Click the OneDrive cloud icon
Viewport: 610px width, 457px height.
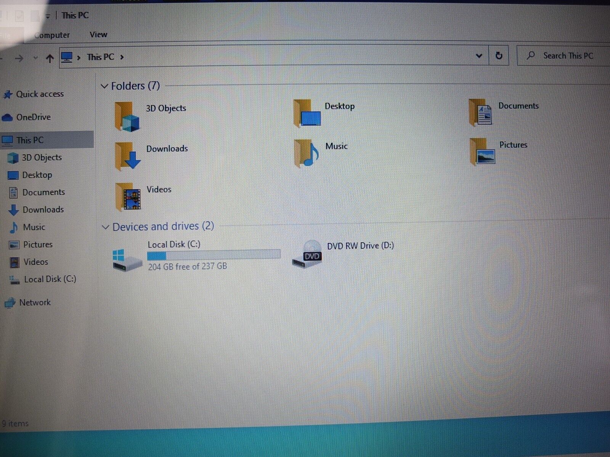coord(7,118)
